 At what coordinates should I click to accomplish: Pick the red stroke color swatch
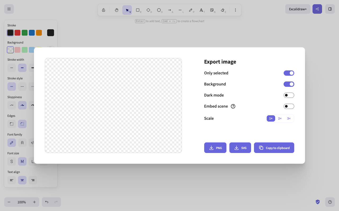(17, 33)
